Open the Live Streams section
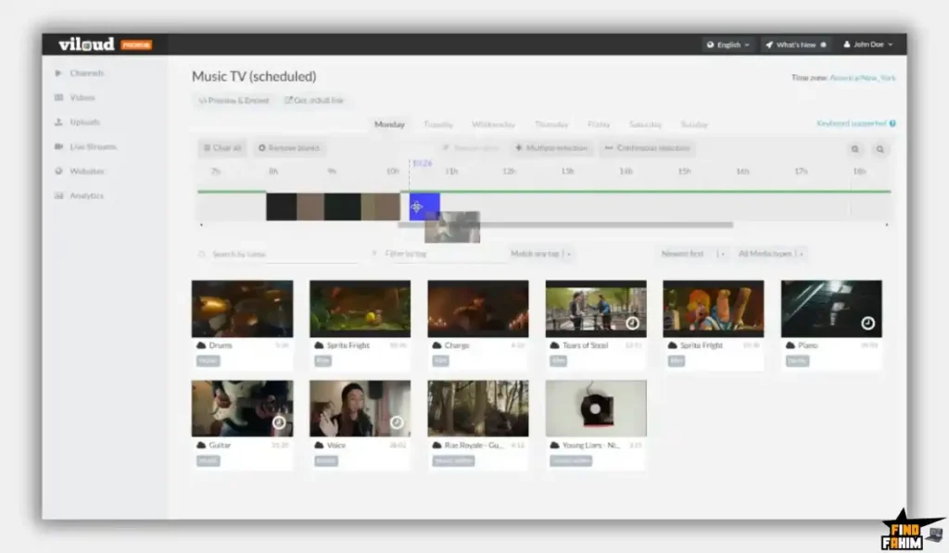 (92, 146)
